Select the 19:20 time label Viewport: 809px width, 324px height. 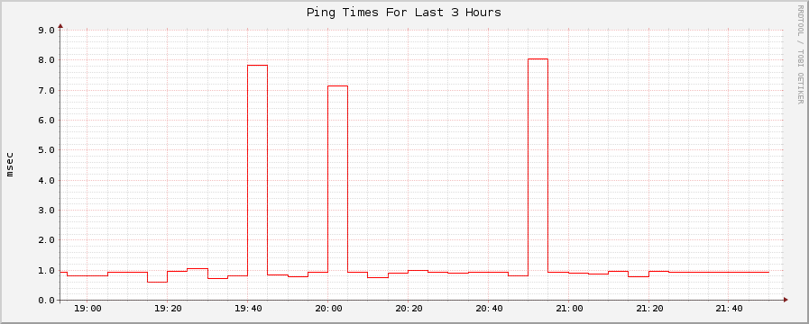click(x=167, y=309)
